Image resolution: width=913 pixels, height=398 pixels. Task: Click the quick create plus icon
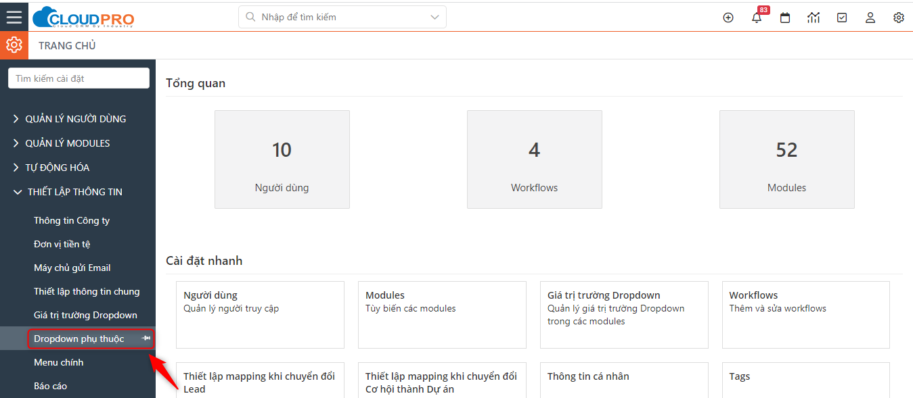tap(728, 18)
